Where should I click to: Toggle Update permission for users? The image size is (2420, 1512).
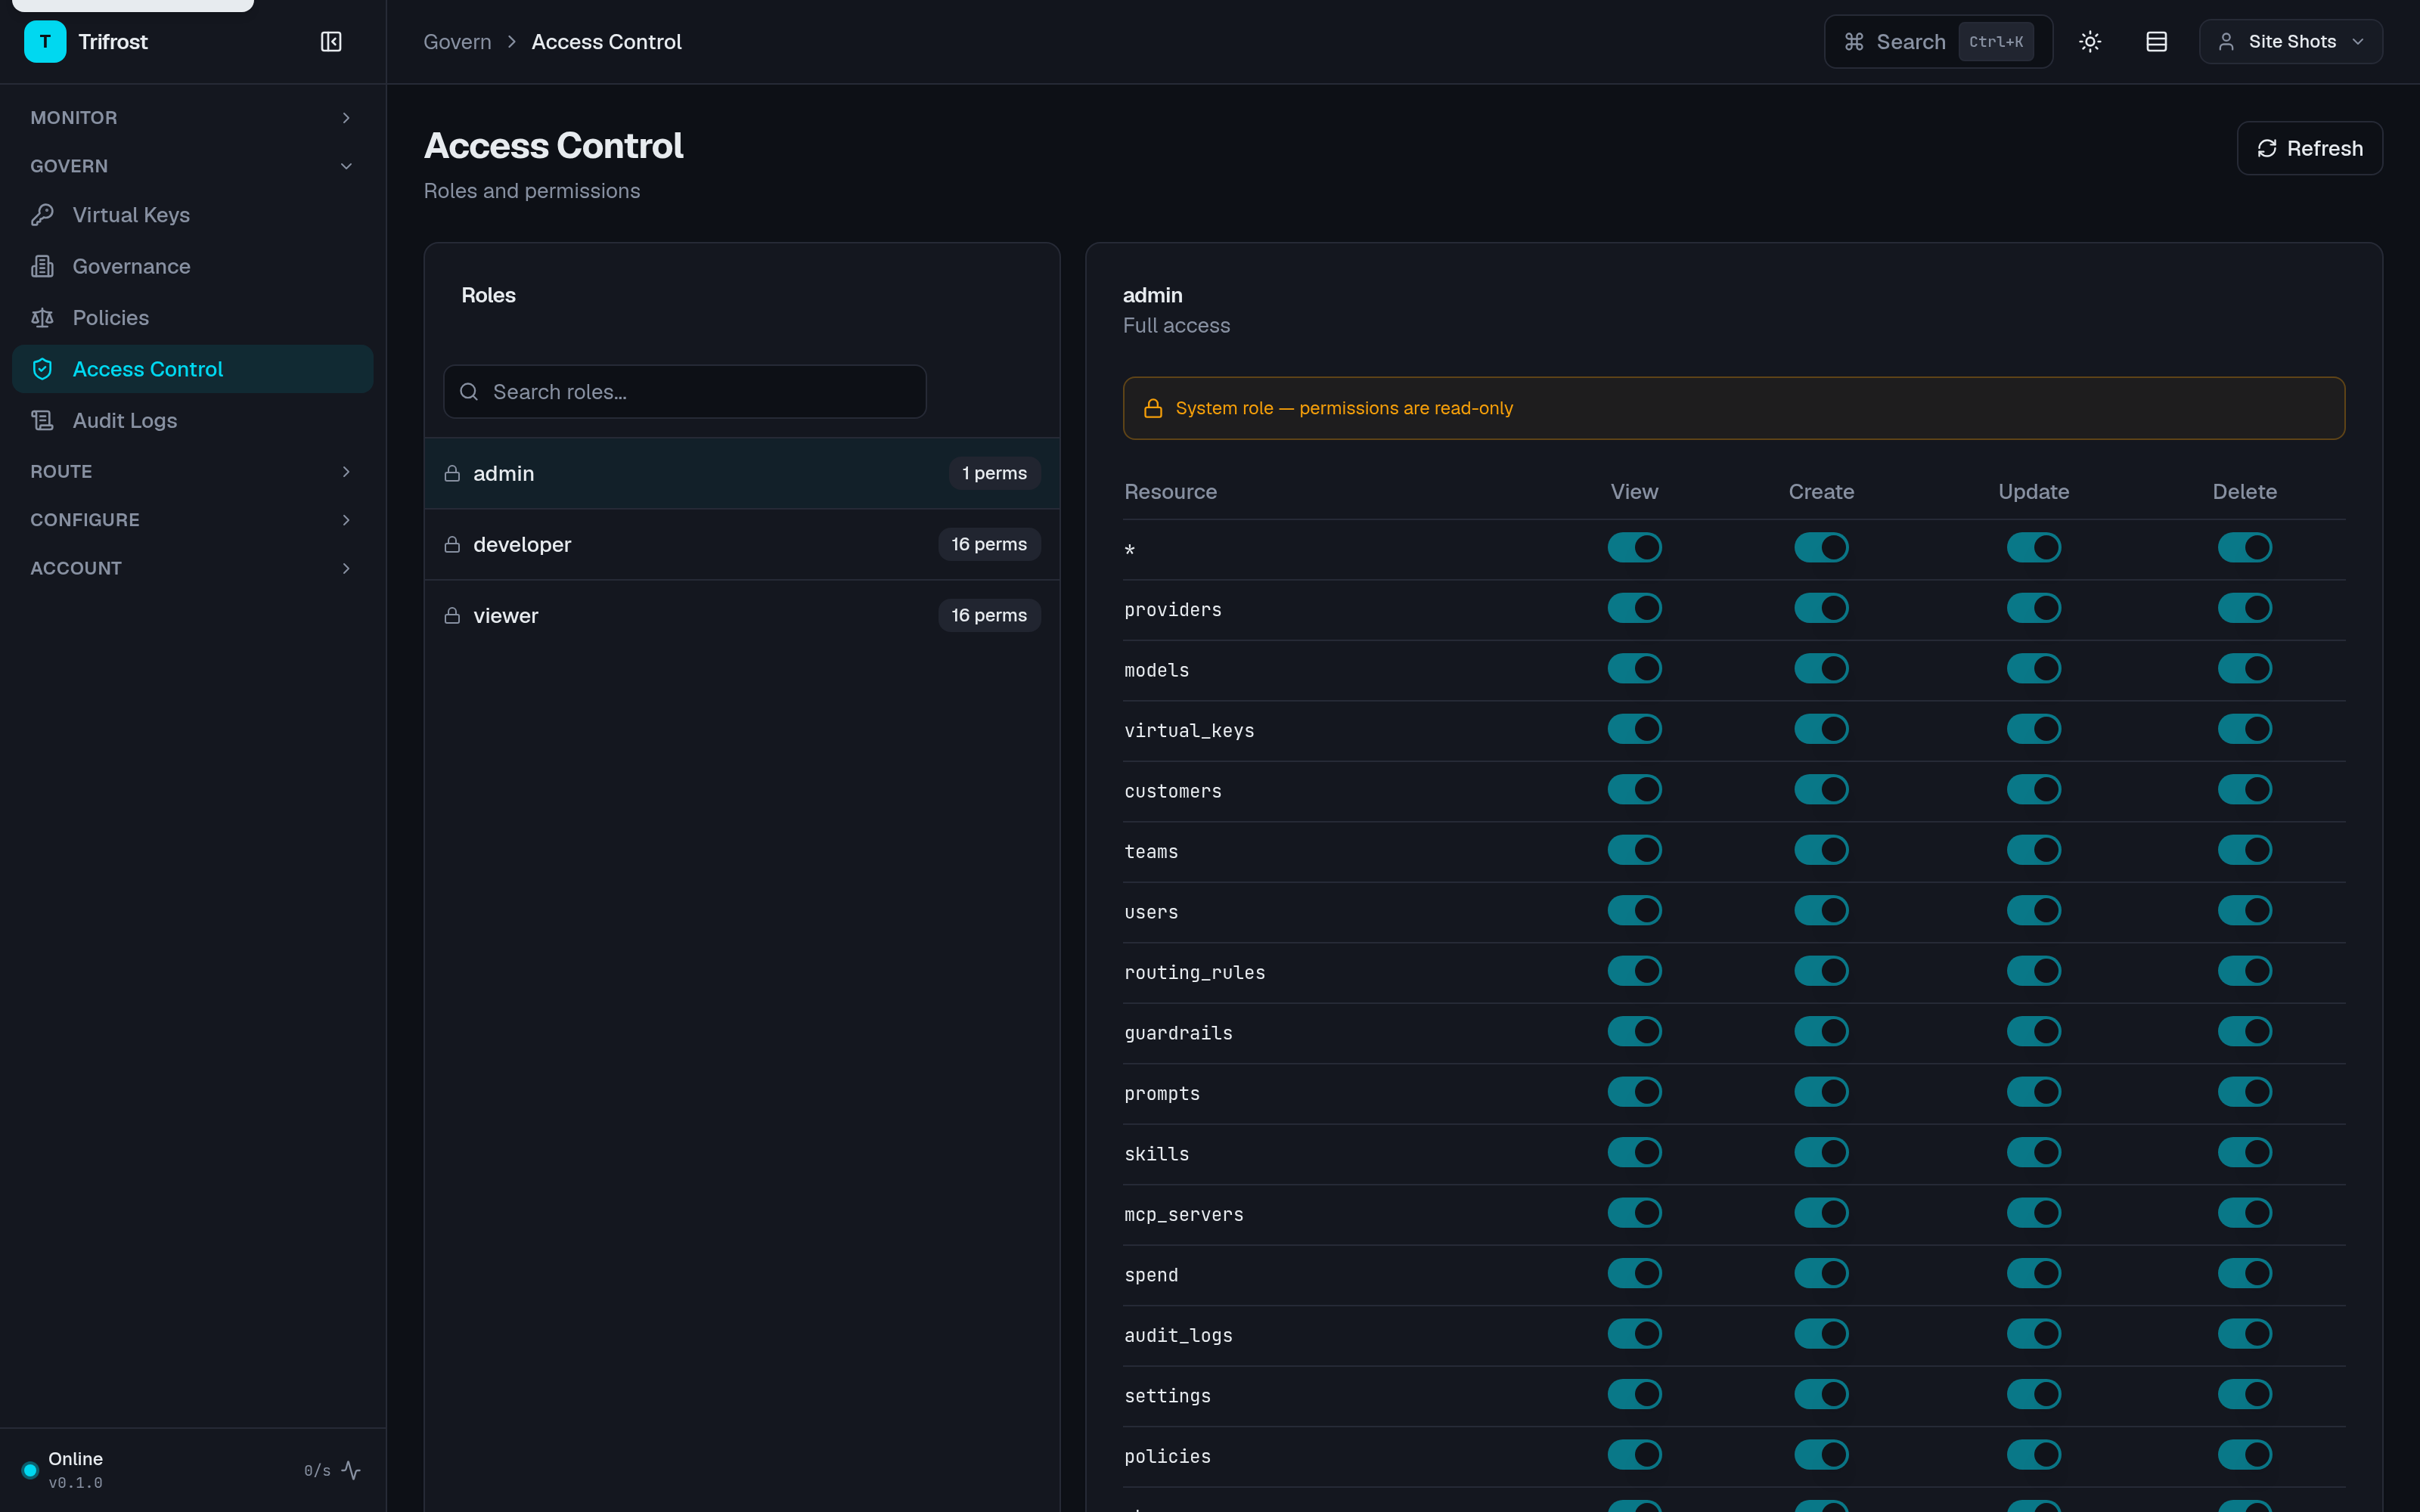(2033, 910)
